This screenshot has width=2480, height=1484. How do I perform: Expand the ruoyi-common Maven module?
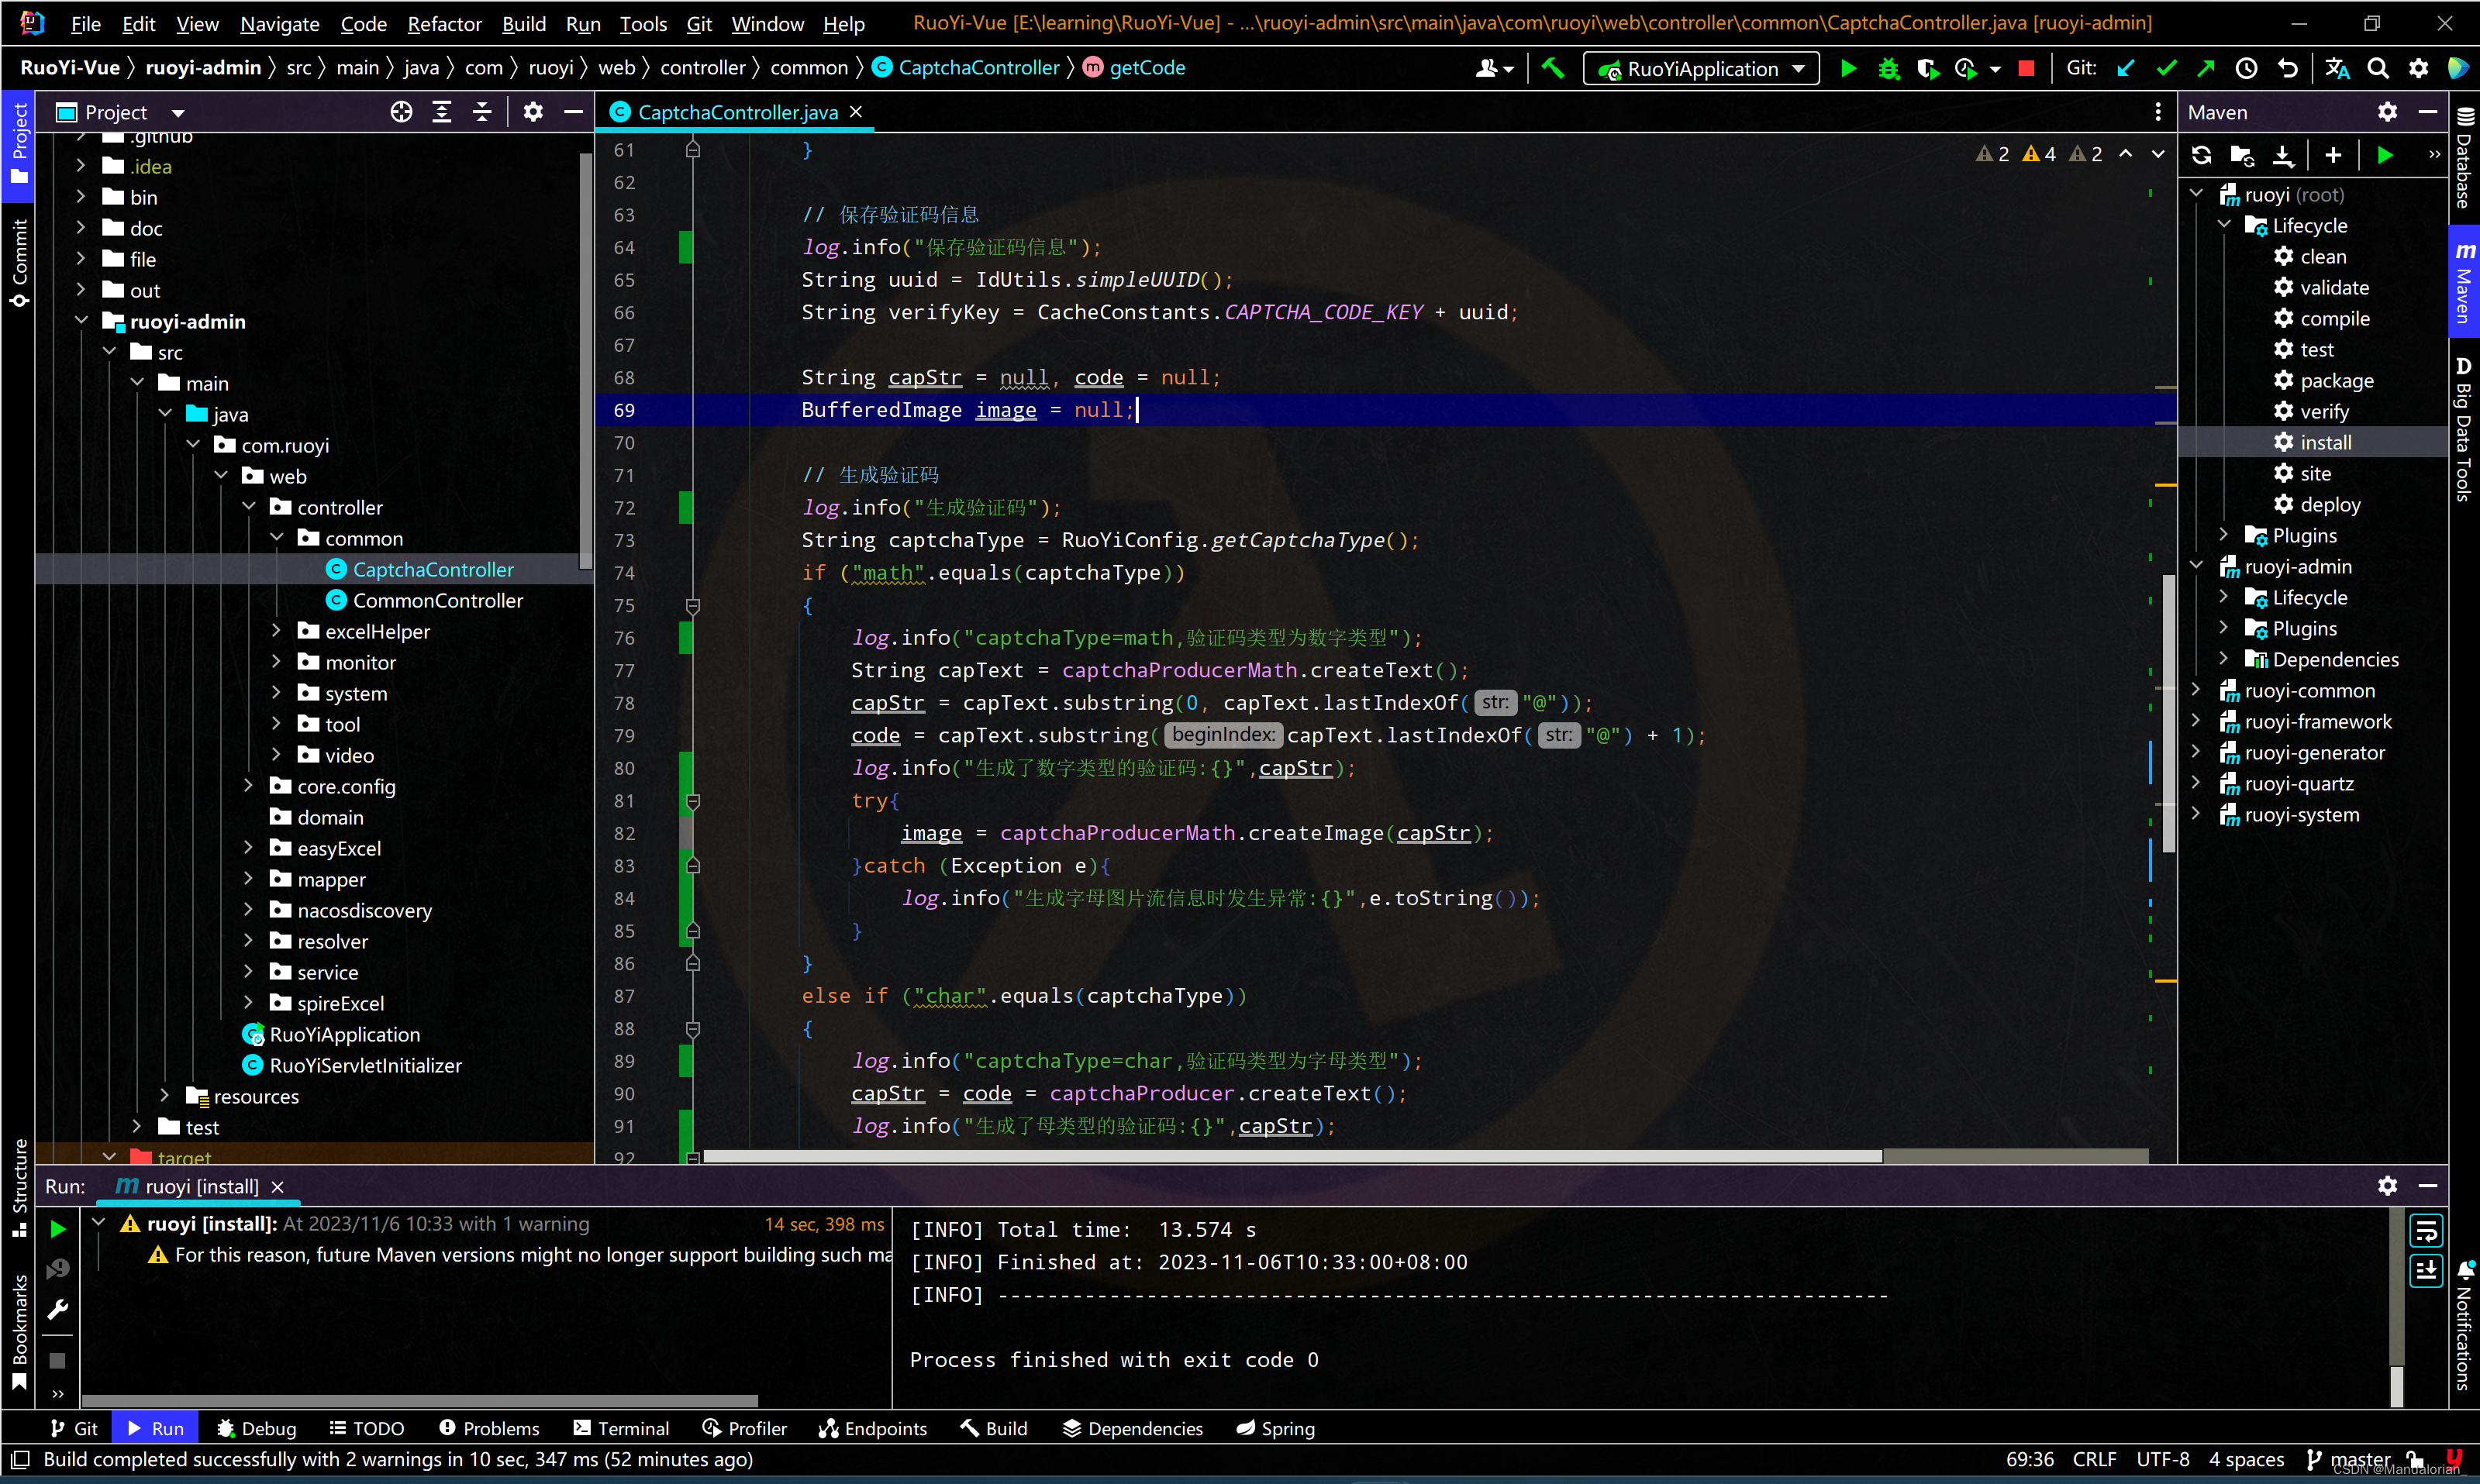click(x=2196, y=690)
